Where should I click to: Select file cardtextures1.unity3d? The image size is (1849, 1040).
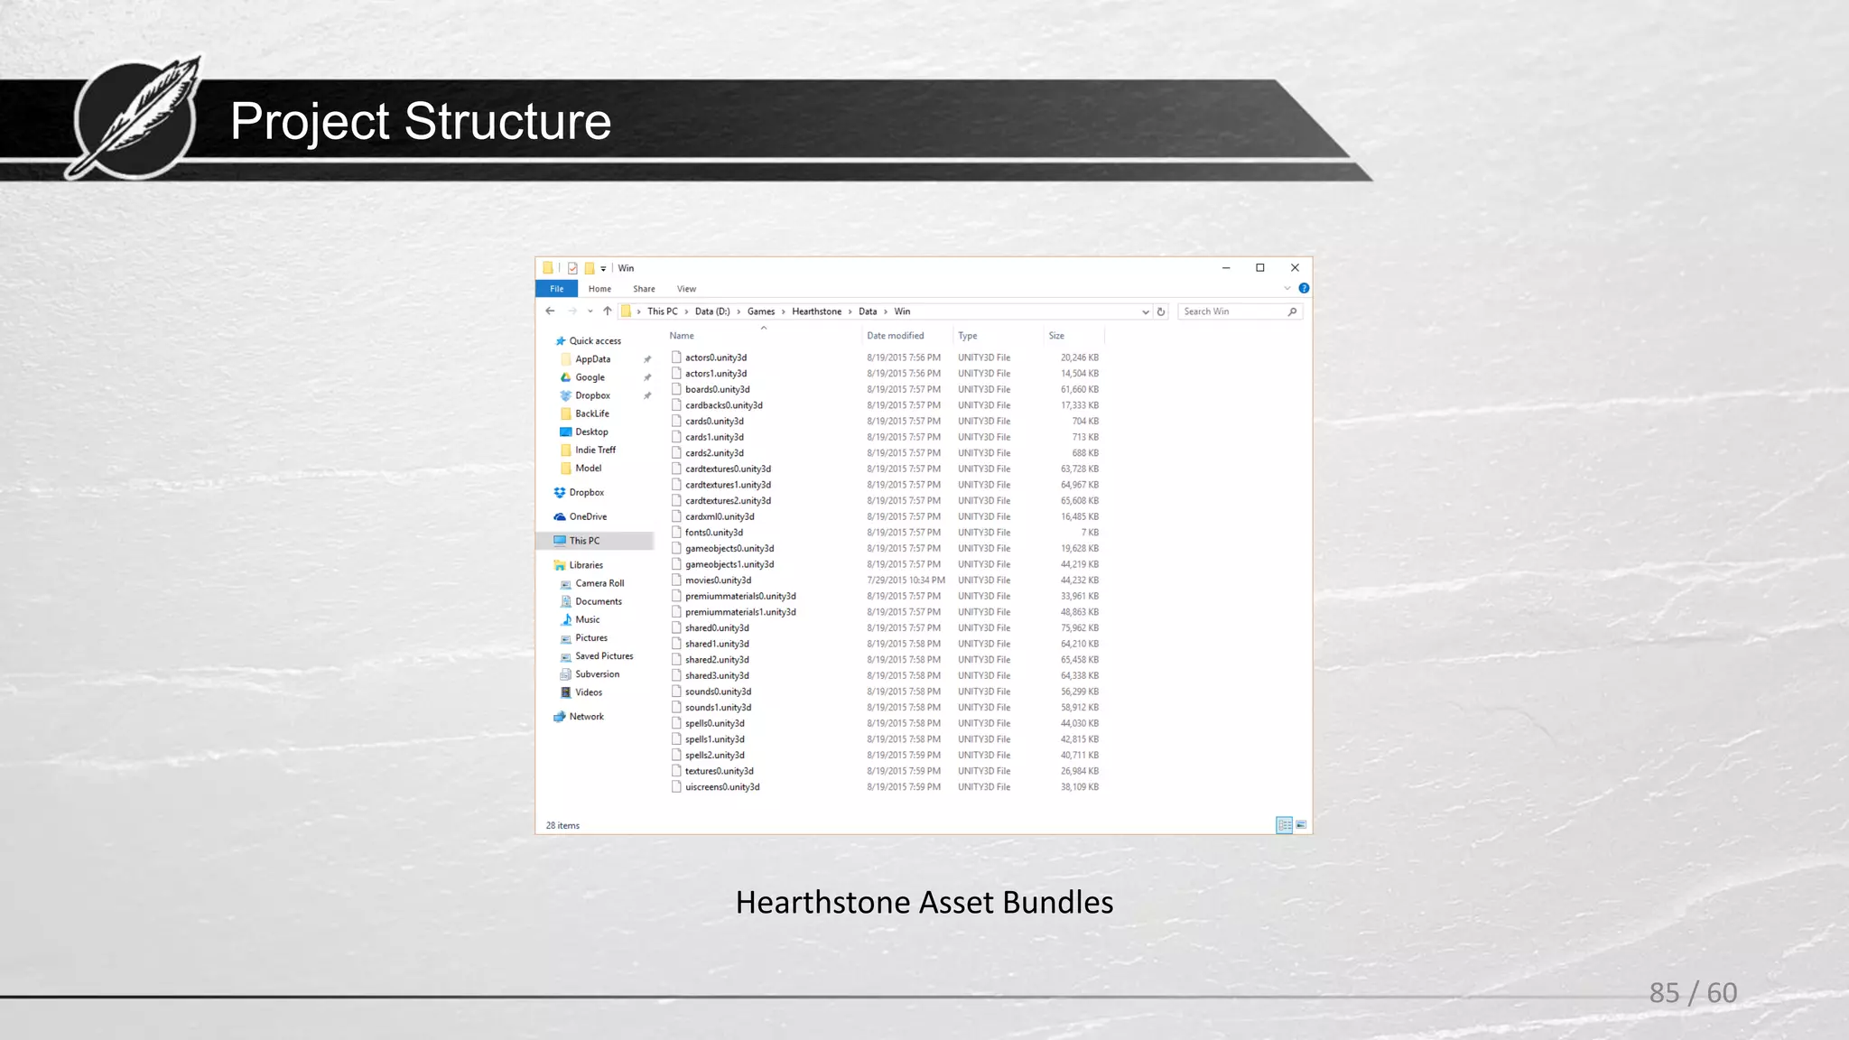(x=728, y=485)
